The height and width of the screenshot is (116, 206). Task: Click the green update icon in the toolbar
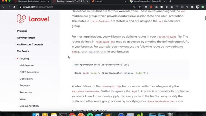pos(203,7)
